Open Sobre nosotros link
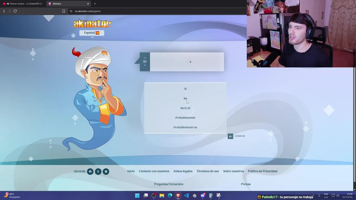The image size is (356, 200). click(233, 171)
